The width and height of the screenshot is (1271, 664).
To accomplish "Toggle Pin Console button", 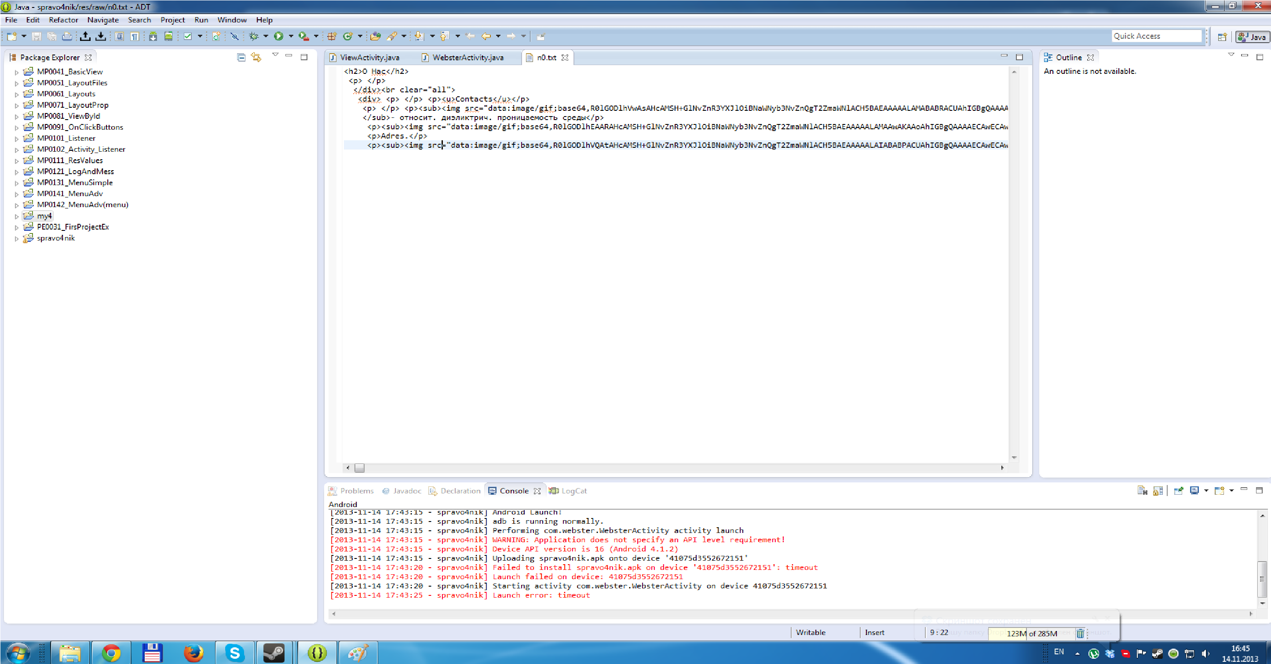I will pos(1179,490).
